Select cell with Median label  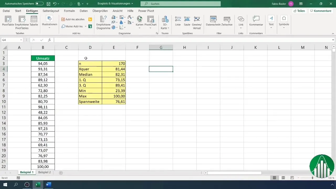coord(90,74)
